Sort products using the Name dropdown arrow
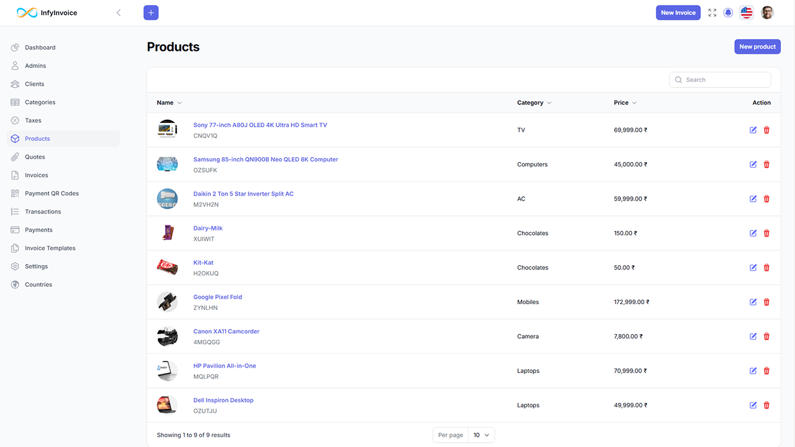The image size is (795, 447). coord(179,102)
